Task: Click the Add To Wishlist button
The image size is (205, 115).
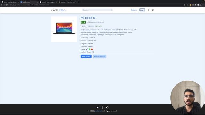Action: [x=100, y=57]
